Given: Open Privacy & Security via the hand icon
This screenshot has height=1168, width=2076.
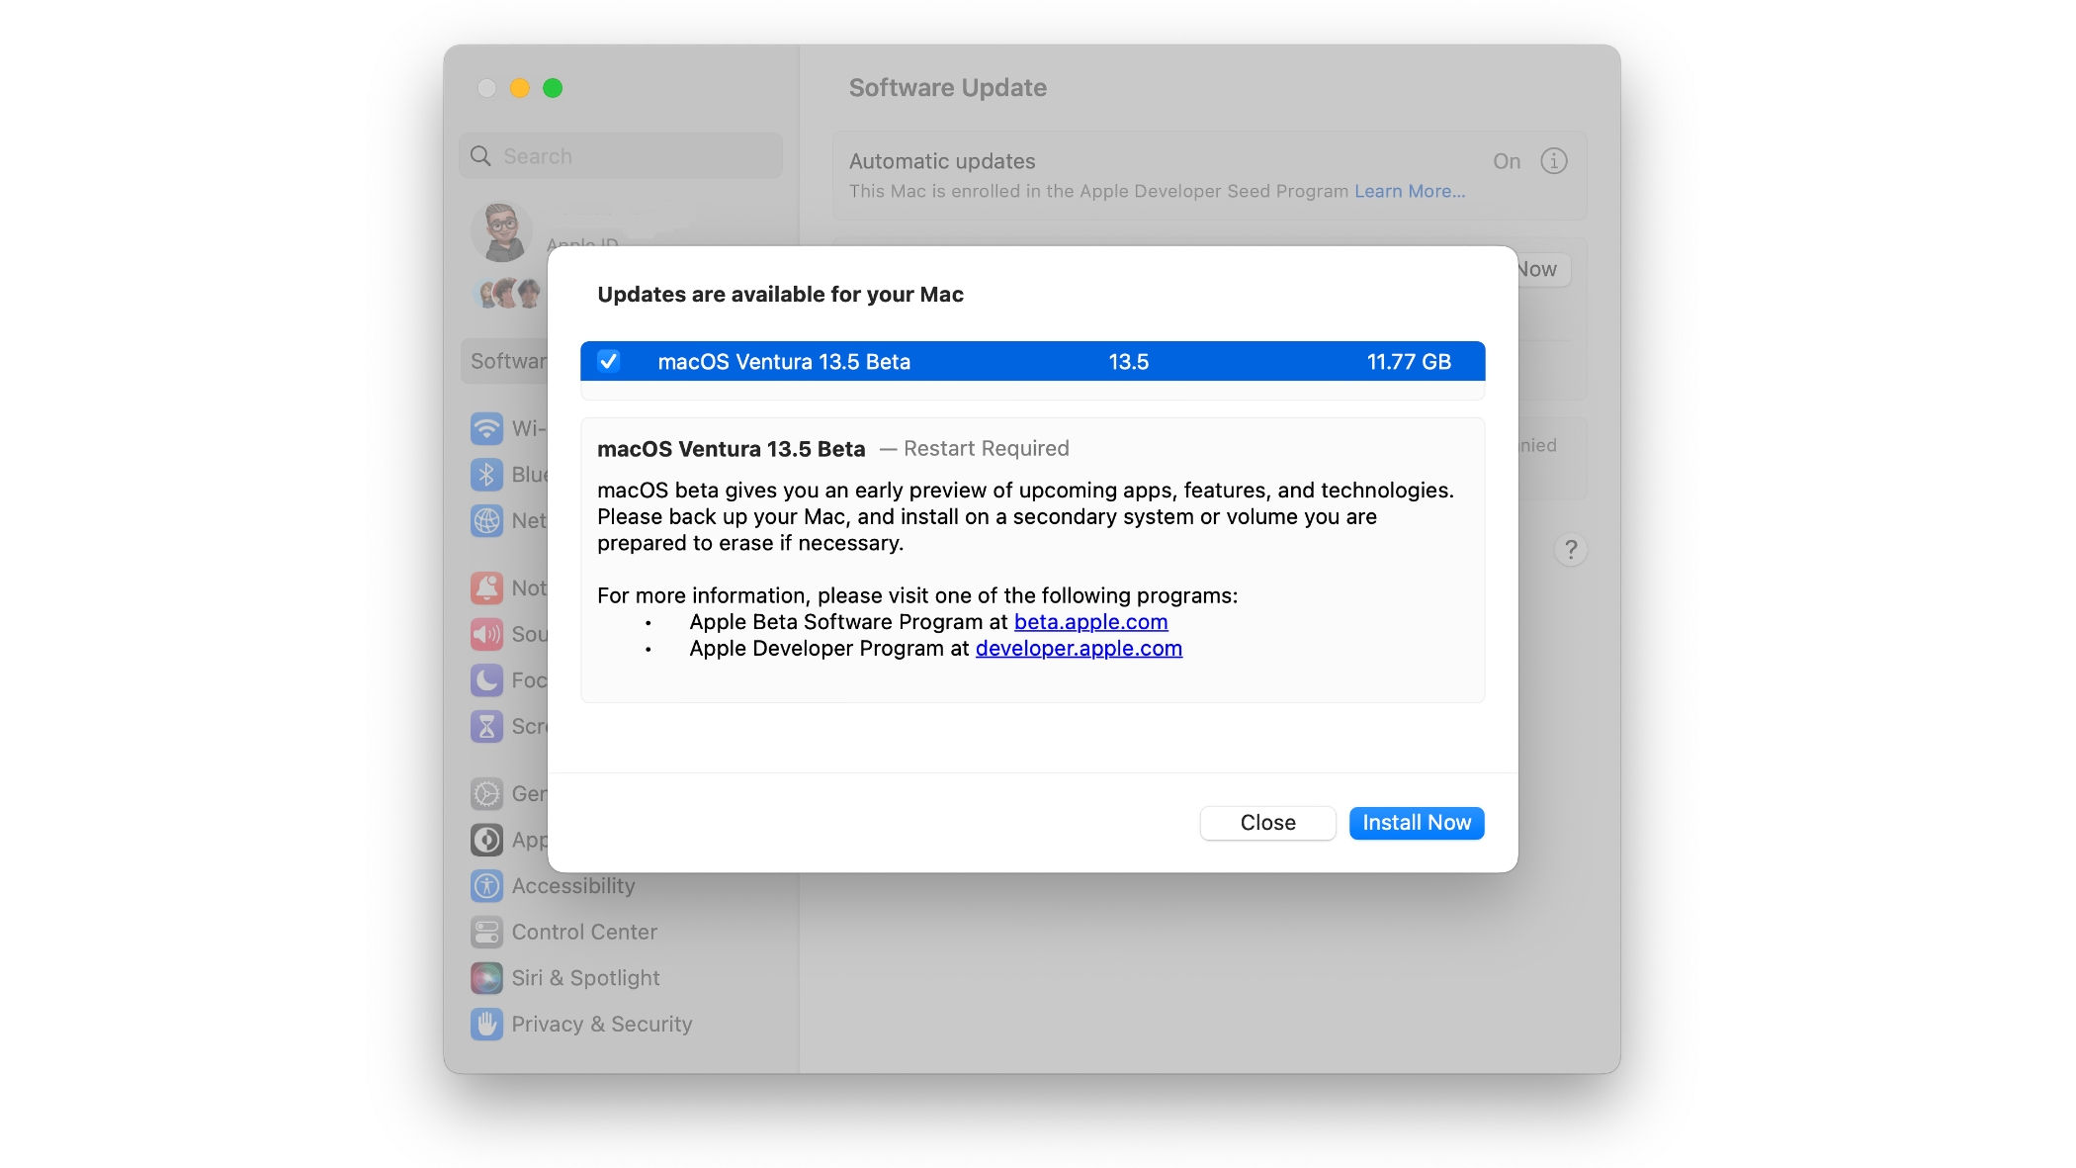Looking at the screenshot, I should 486,1024.
